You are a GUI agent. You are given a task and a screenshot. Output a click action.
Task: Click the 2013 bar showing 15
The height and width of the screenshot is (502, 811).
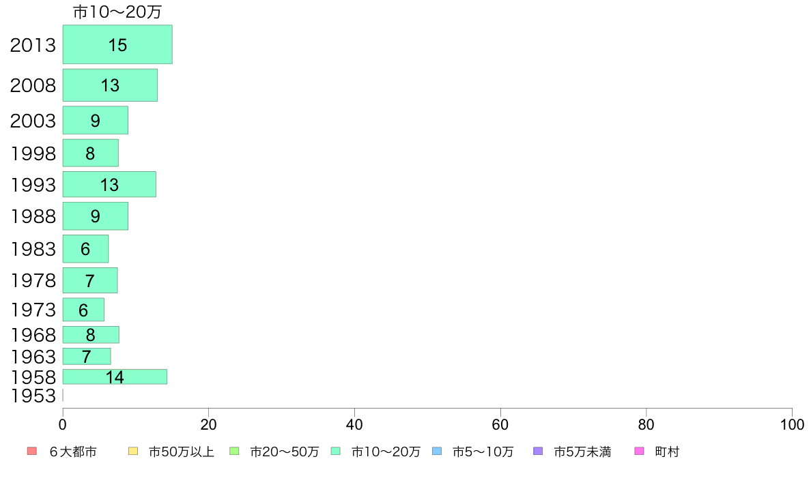point(117,44)
